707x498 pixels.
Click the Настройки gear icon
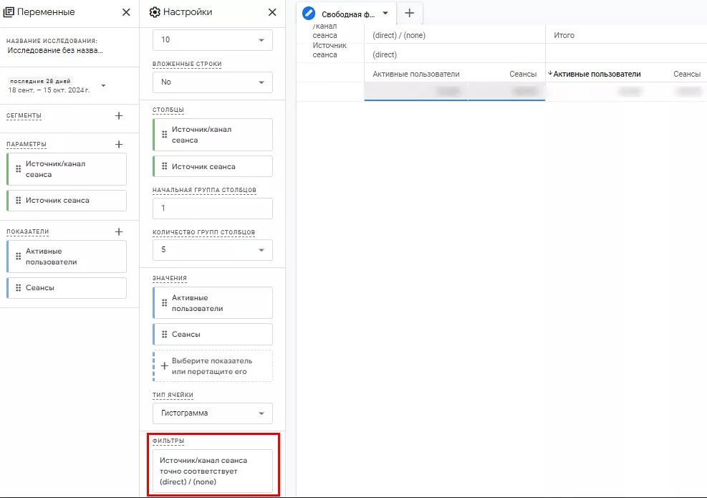coord(155,12)
